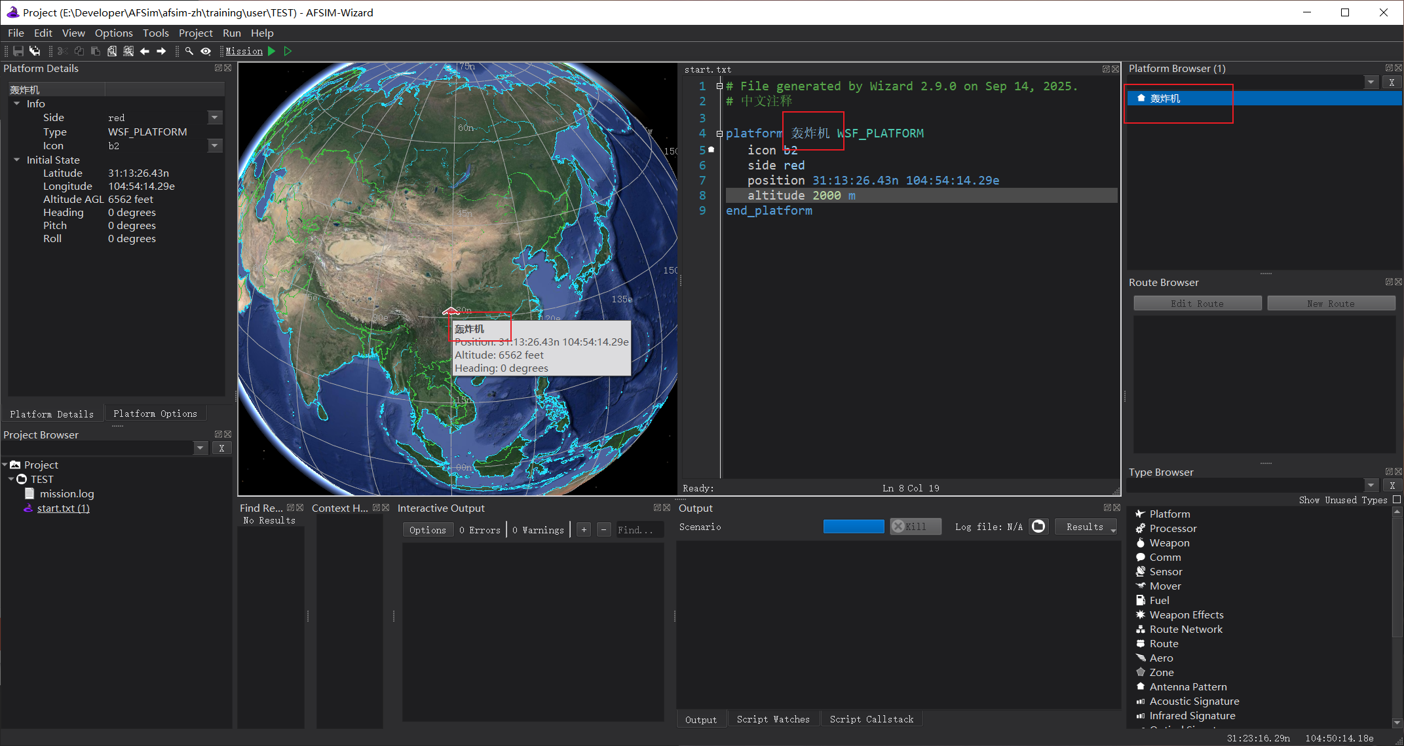Click the forward navigation arrow icon

coord(161,51)
